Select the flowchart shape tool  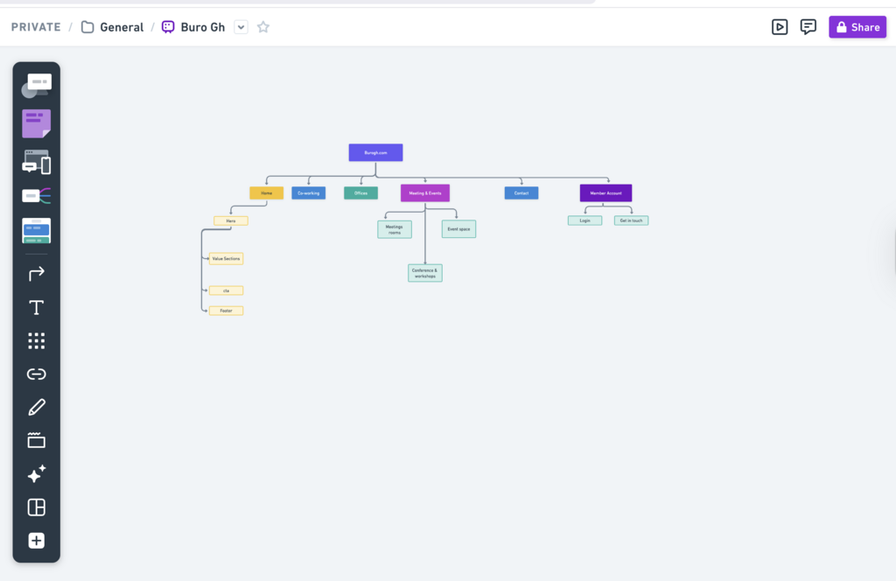(36, 86)
